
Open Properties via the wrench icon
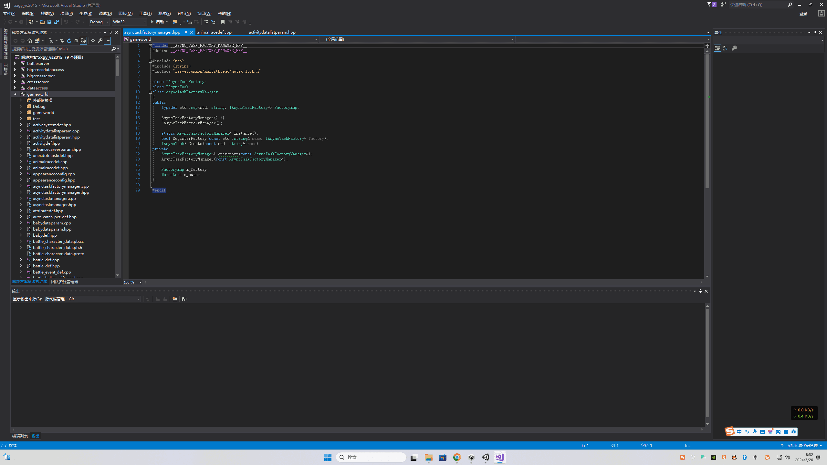(x=100, y=41)
